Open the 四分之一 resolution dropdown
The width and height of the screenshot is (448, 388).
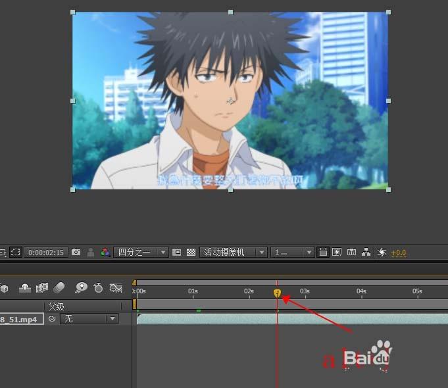tap(141, 252)
